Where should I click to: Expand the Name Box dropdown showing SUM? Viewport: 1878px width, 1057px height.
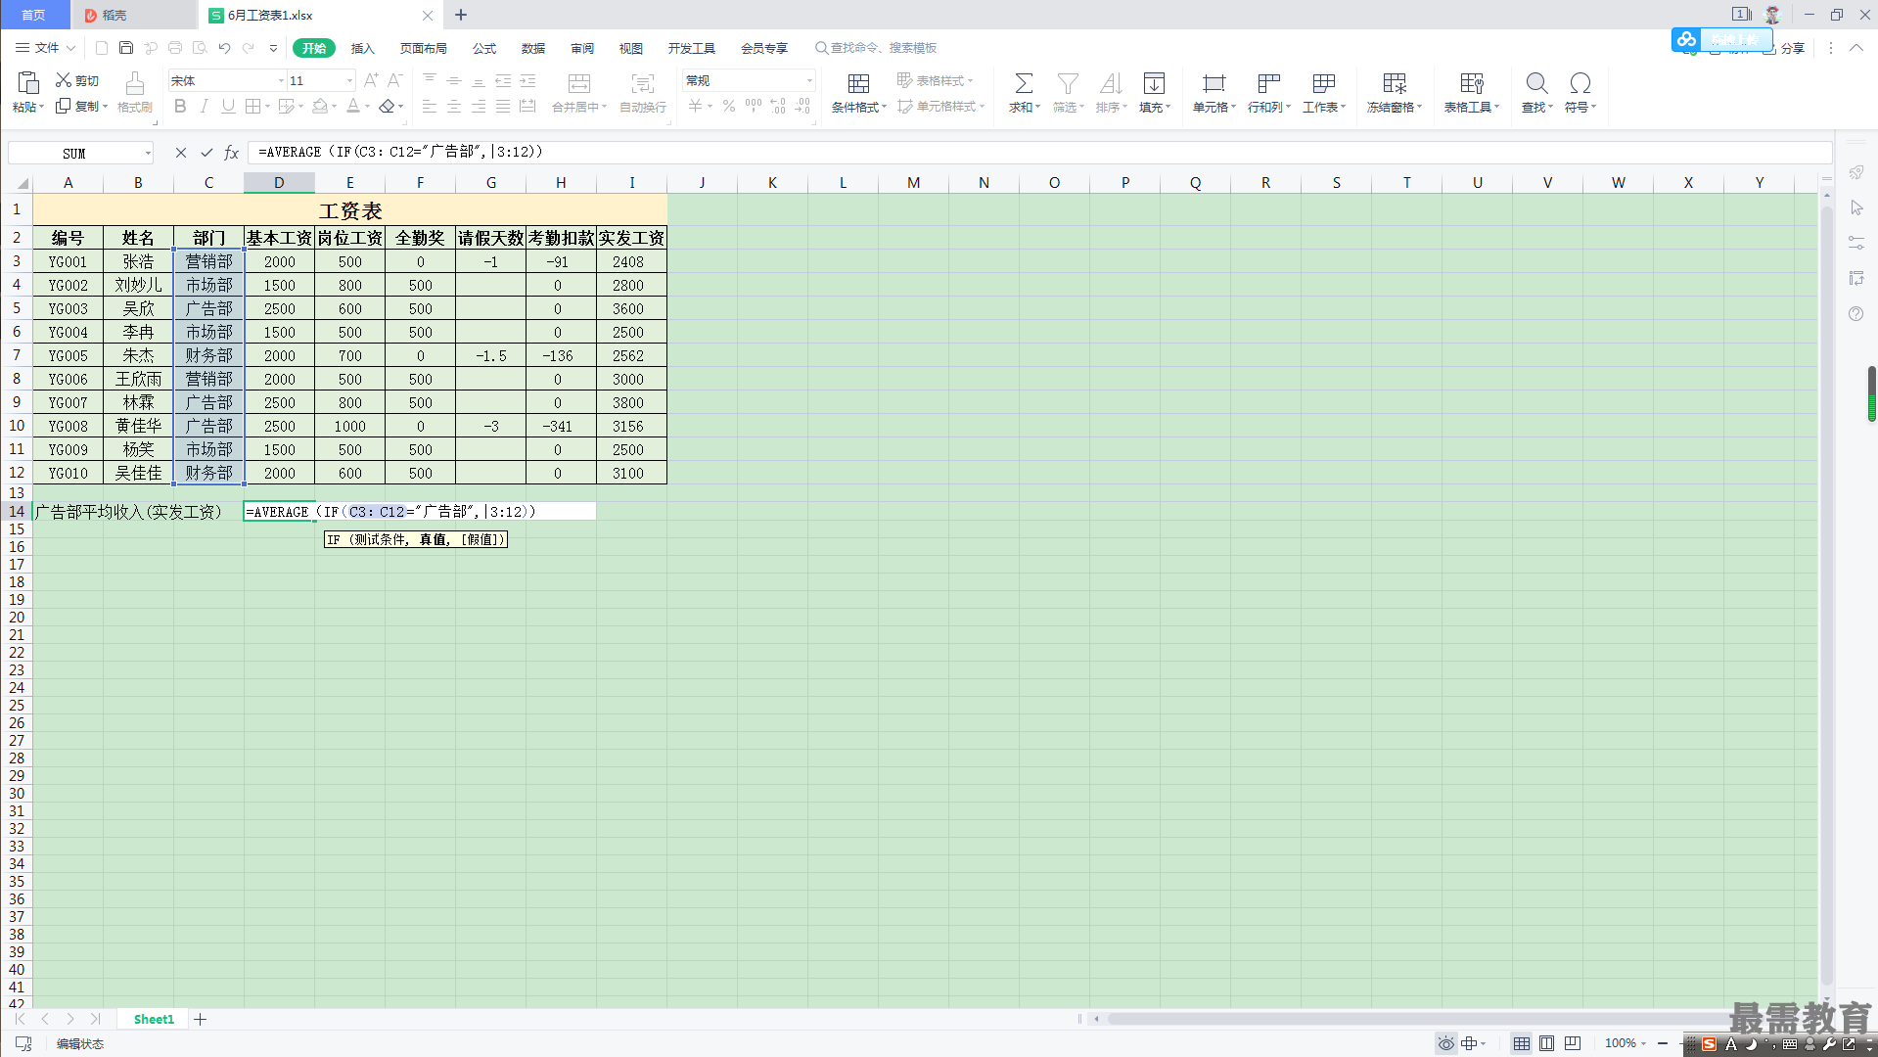(x=148, y=153)
